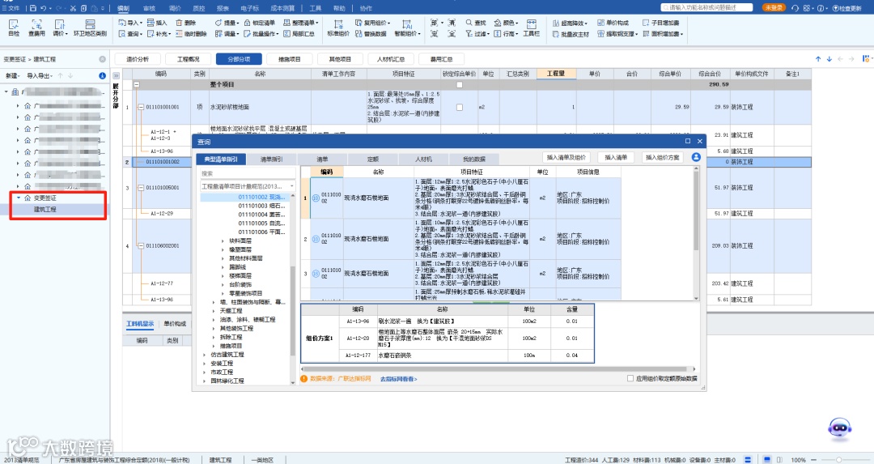The image size is (874, 464).
Task: Toggle 锁定综合单价 checkbox for item 011101001001
Action: [x=460, y=107]
